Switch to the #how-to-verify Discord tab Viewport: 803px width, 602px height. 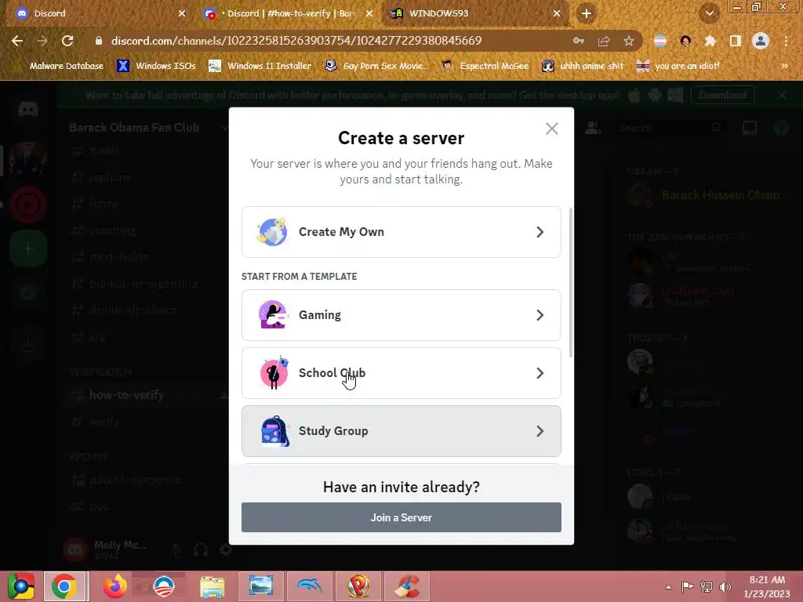(290, 13)
